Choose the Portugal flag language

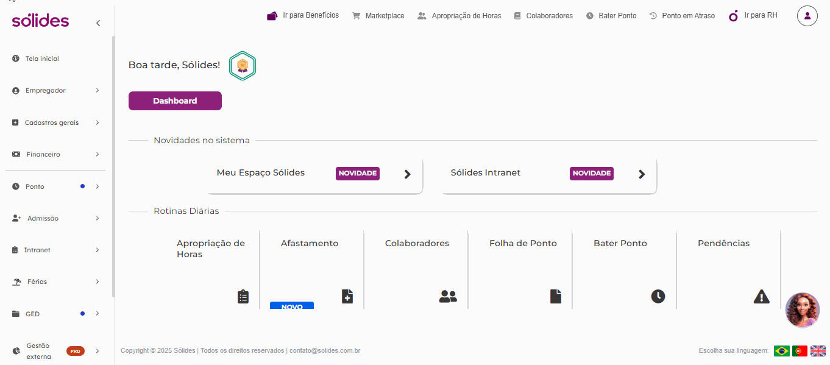[800, 351]
